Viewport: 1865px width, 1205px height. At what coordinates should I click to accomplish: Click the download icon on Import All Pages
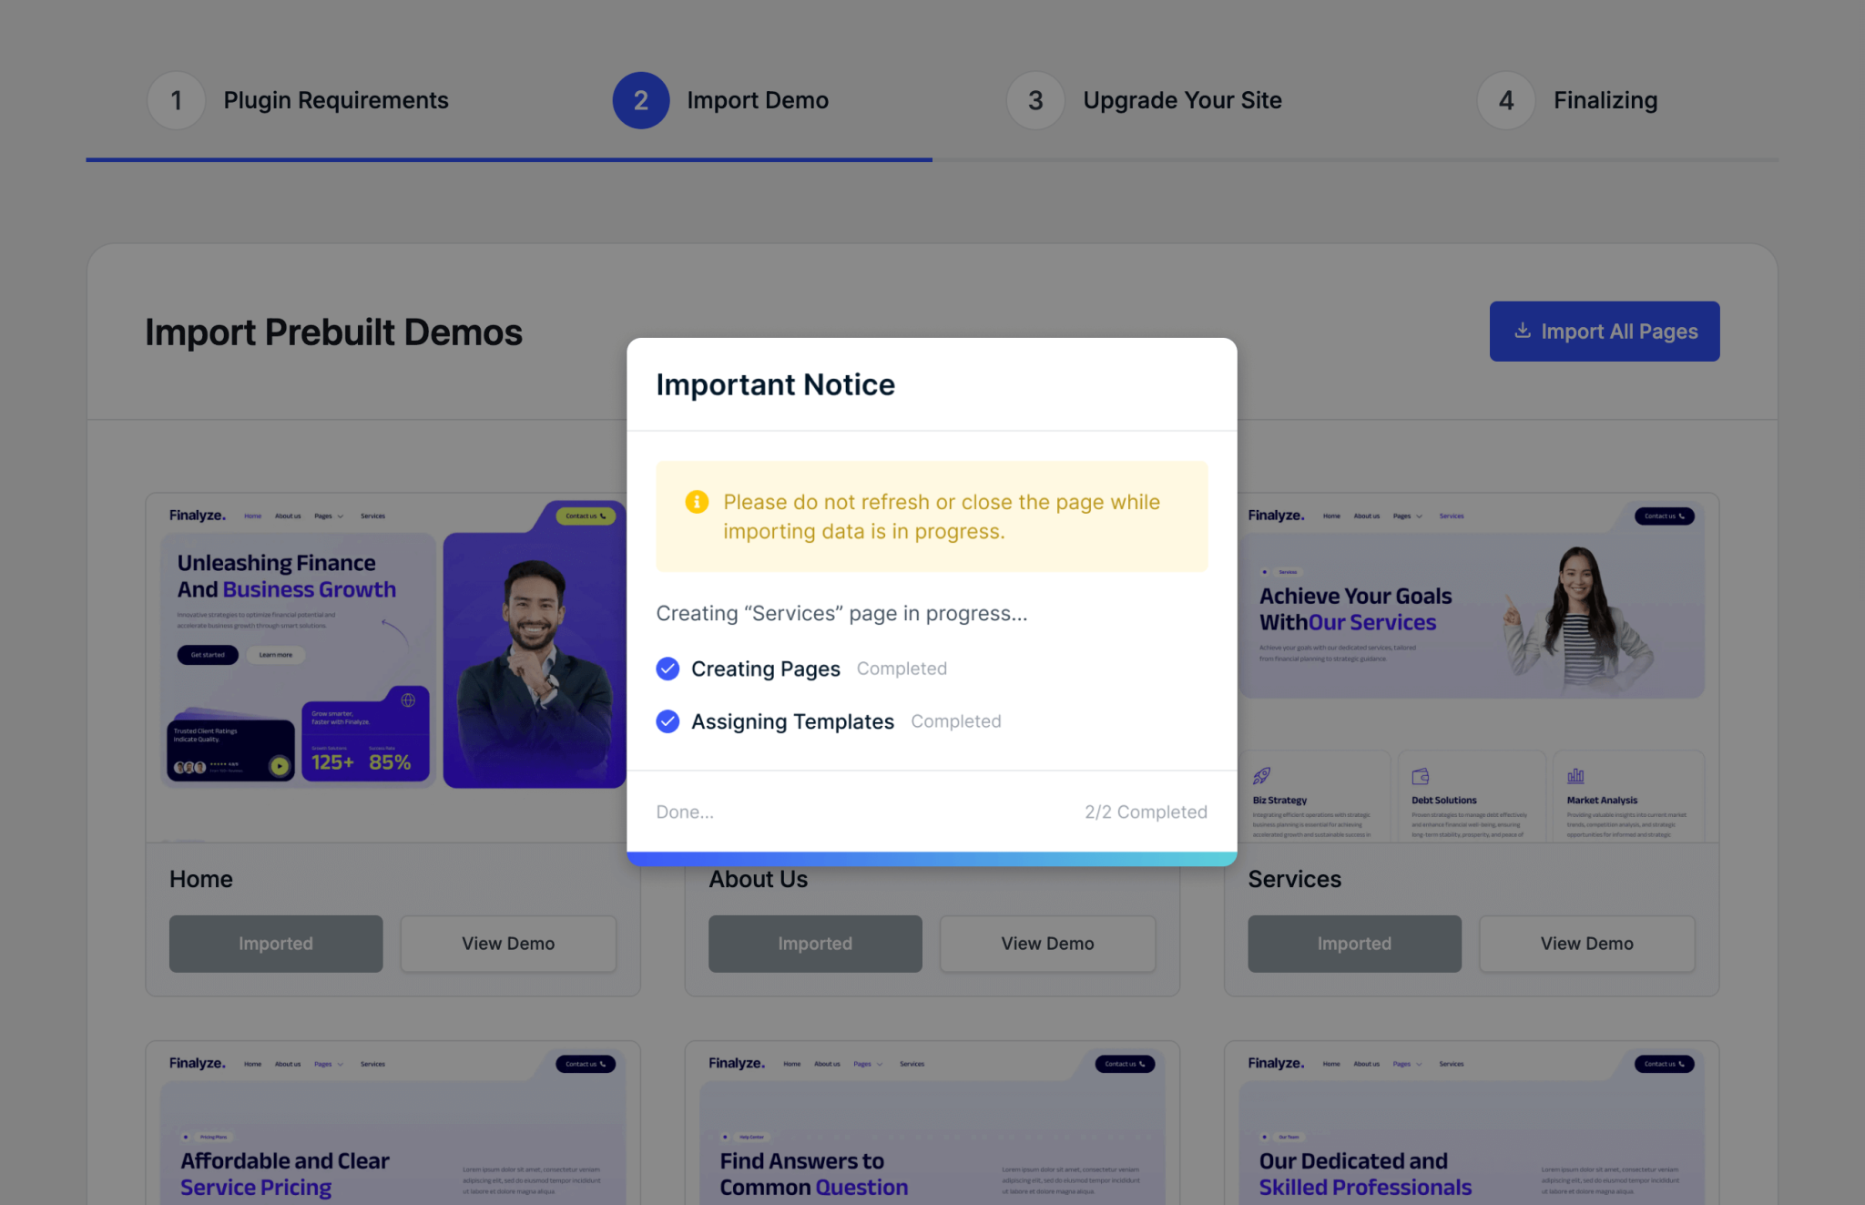coord(1522,331)
